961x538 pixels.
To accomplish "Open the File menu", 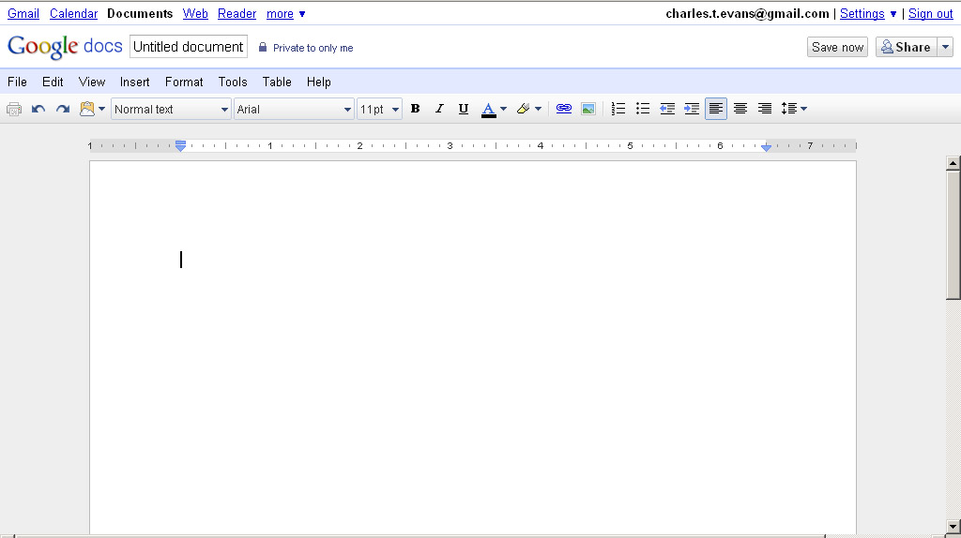I will [17, 82].
